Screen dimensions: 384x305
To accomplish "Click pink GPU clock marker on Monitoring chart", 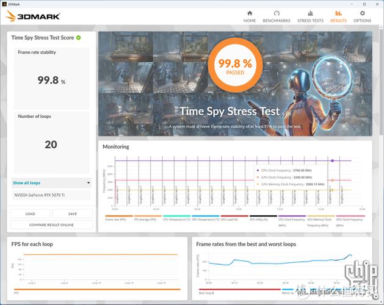I will click(332, 180).
